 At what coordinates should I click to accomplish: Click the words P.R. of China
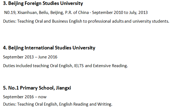point(77,13)
